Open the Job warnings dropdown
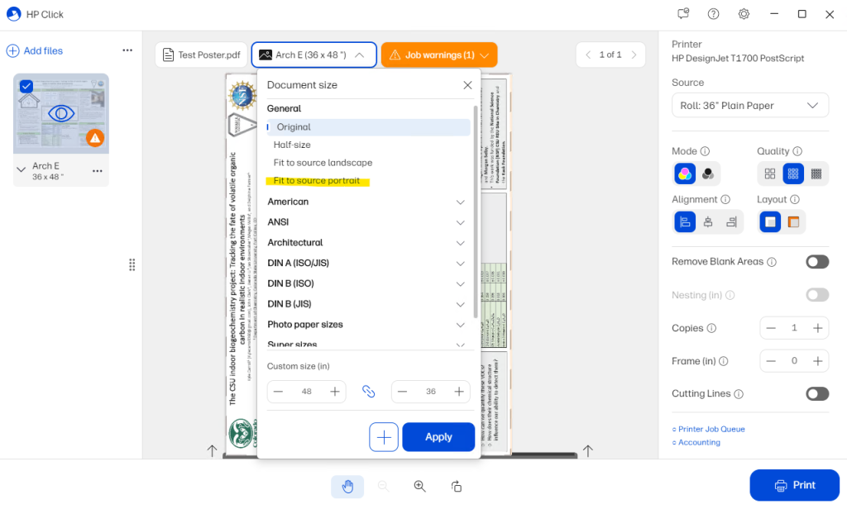847x509 pixels. point(439,55)
